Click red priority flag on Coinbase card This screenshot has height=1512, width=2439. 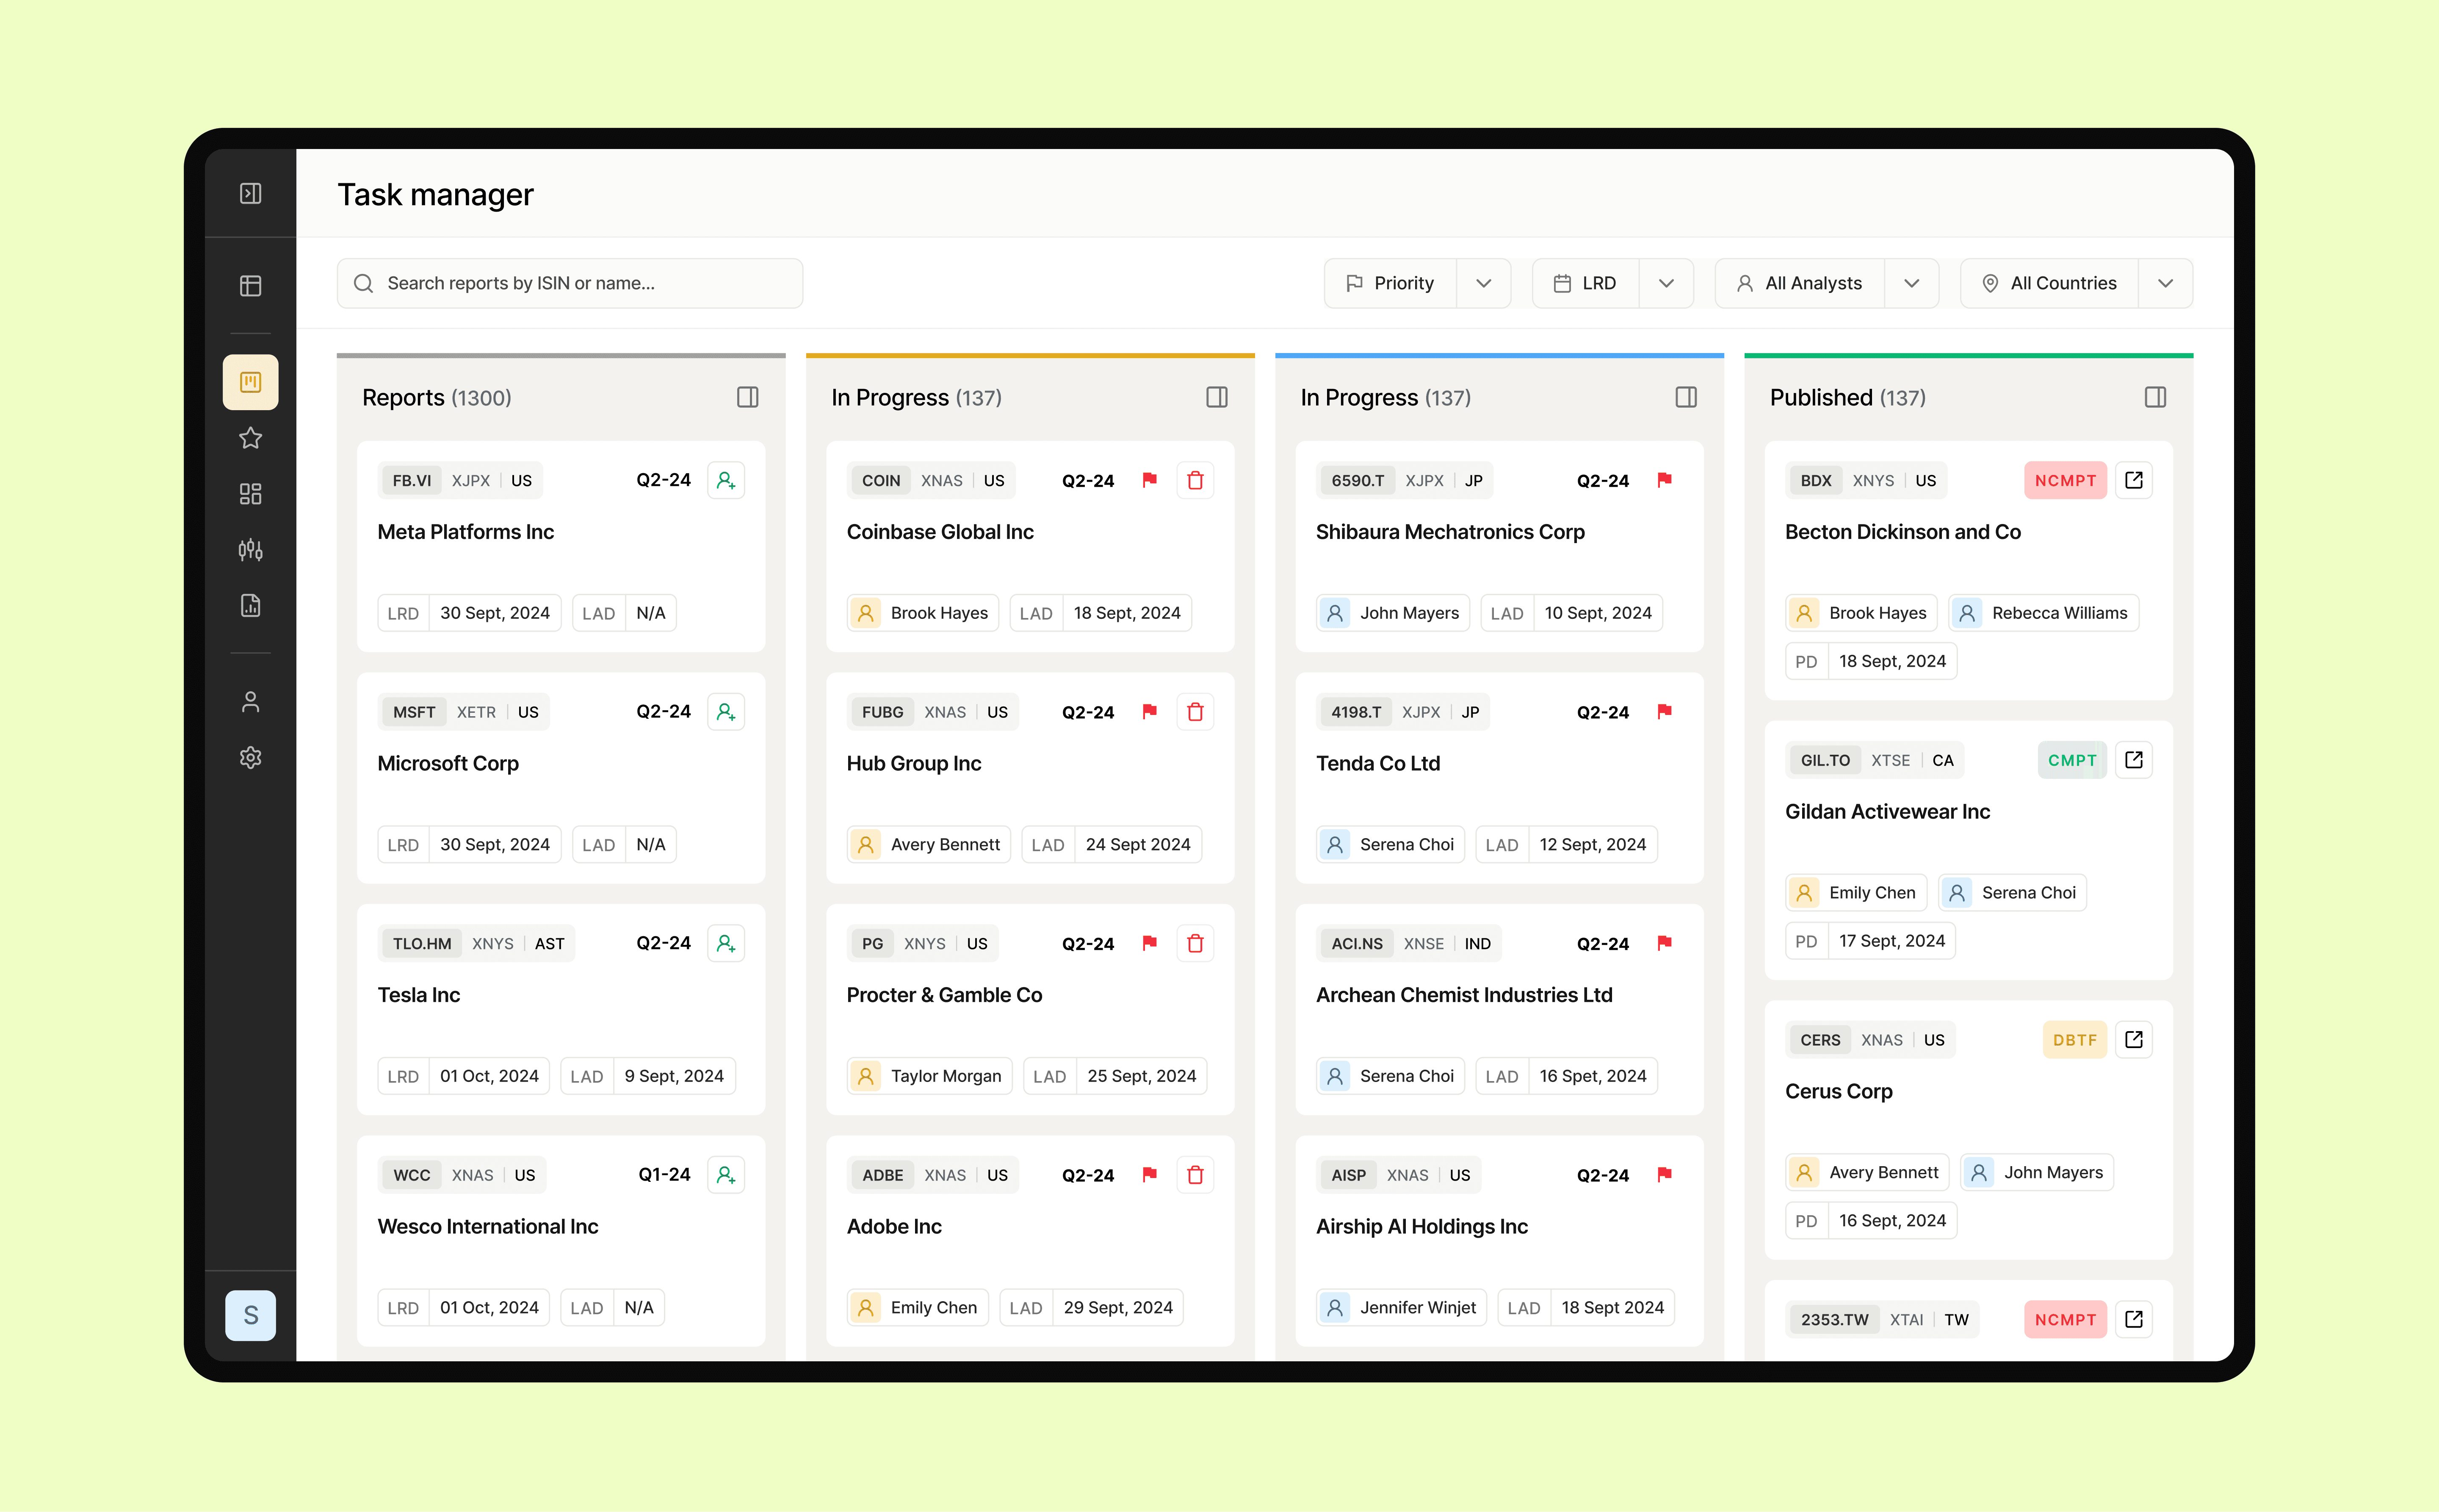[x=1150, y=480]
